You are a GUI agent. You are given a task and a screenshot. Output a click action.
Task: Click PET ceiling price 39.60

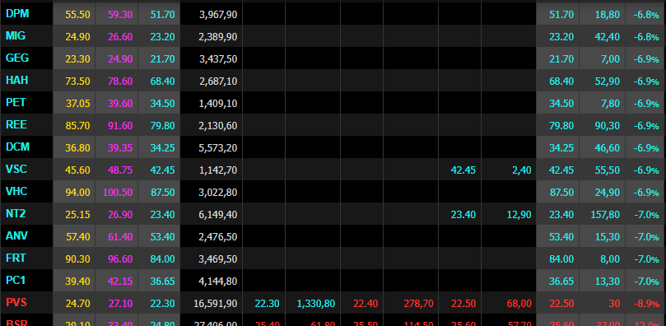click(120, 104)
